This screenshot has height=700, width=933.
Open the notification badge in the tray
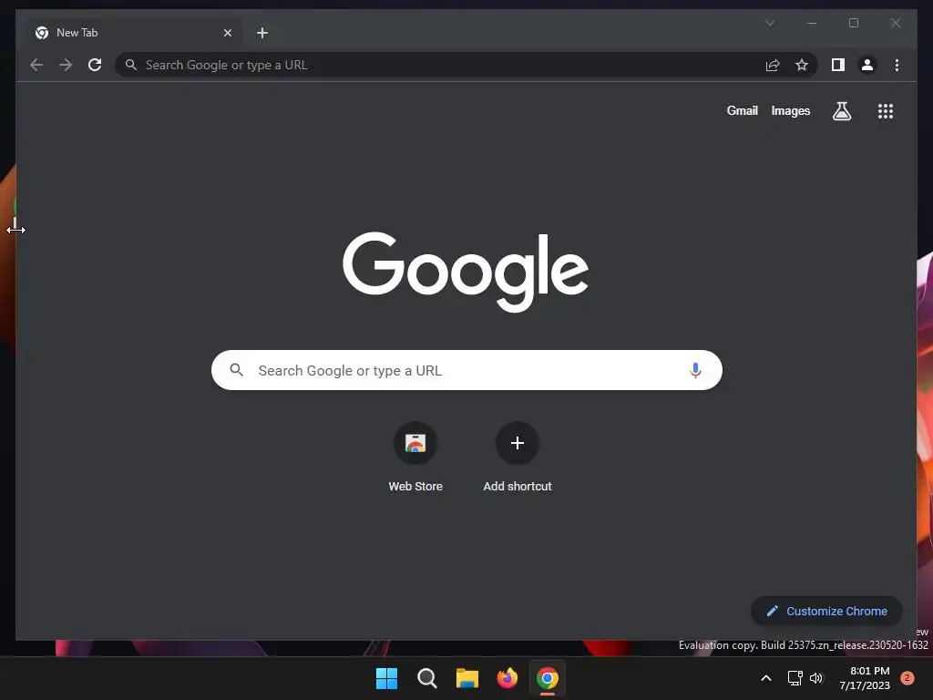point(907,678)
